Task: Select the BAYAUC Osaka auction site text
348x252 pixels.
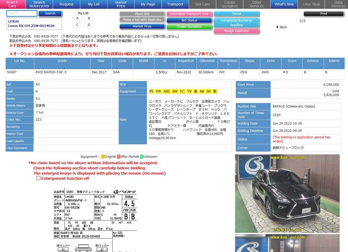Action: click(x=294, y=107)
